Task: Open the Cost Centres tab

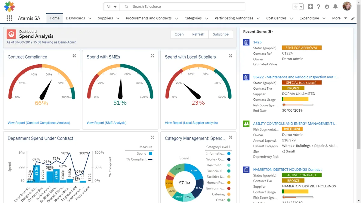Action: 276,18
